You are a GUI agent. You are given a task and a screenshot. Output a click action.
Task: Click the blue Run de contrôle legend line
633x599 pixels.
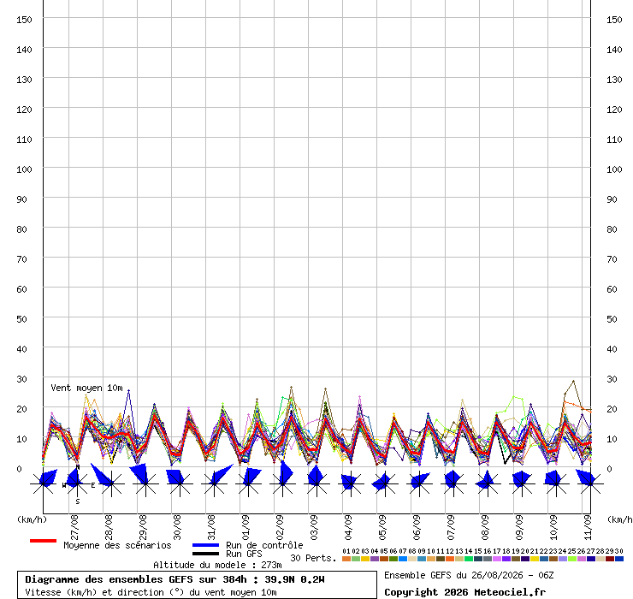point(206,545)
